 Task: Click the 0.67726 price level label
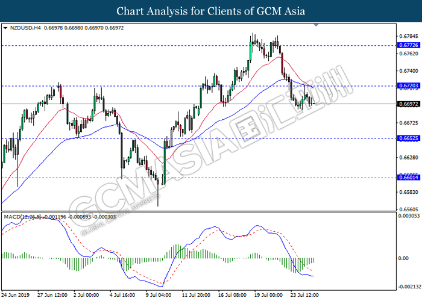(x=409, y=45)
